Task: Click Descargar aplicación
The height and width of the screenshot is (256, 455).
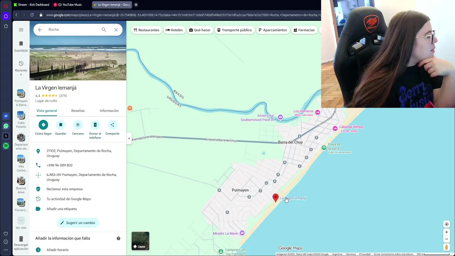Action: tap(21, 243)
